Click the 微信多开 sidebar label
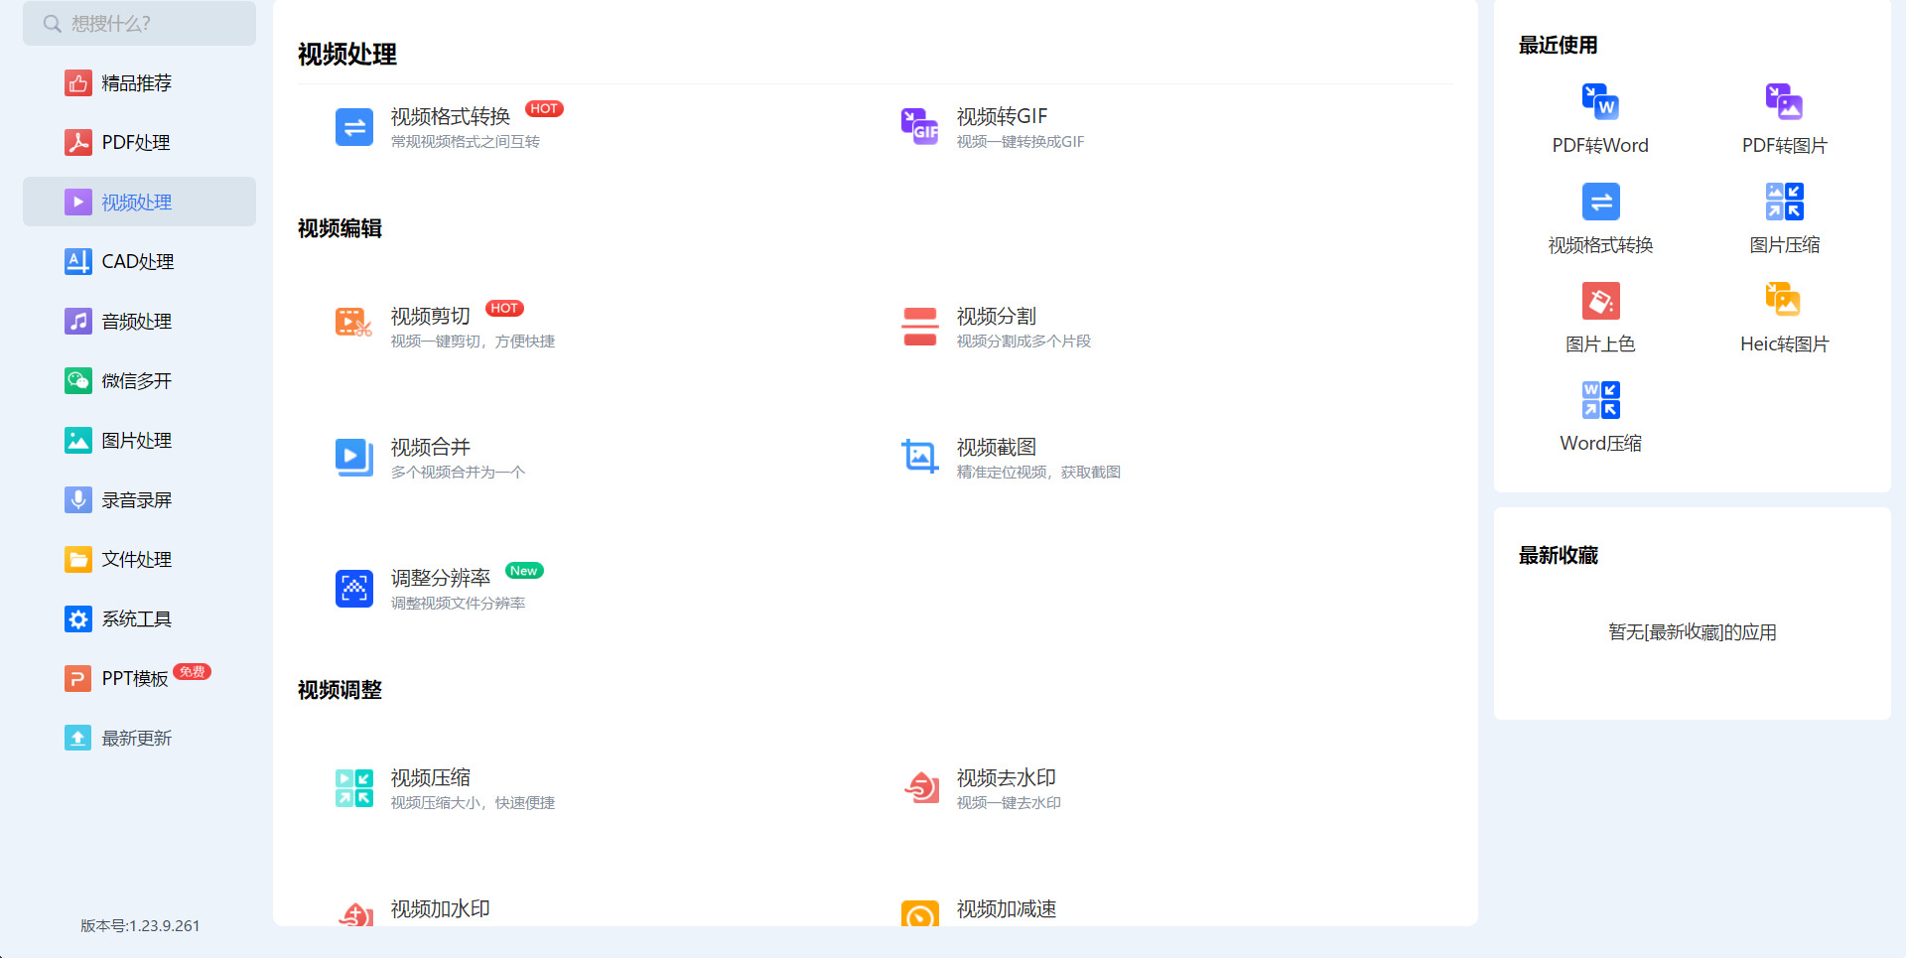Image resolution: width=1906 pixels, height=958 pixels. 137,381
